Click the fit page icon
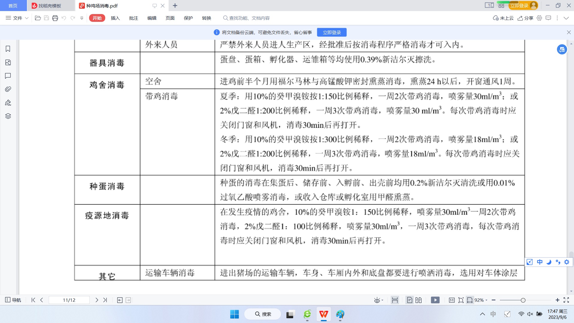 click(x=461, y=300)
